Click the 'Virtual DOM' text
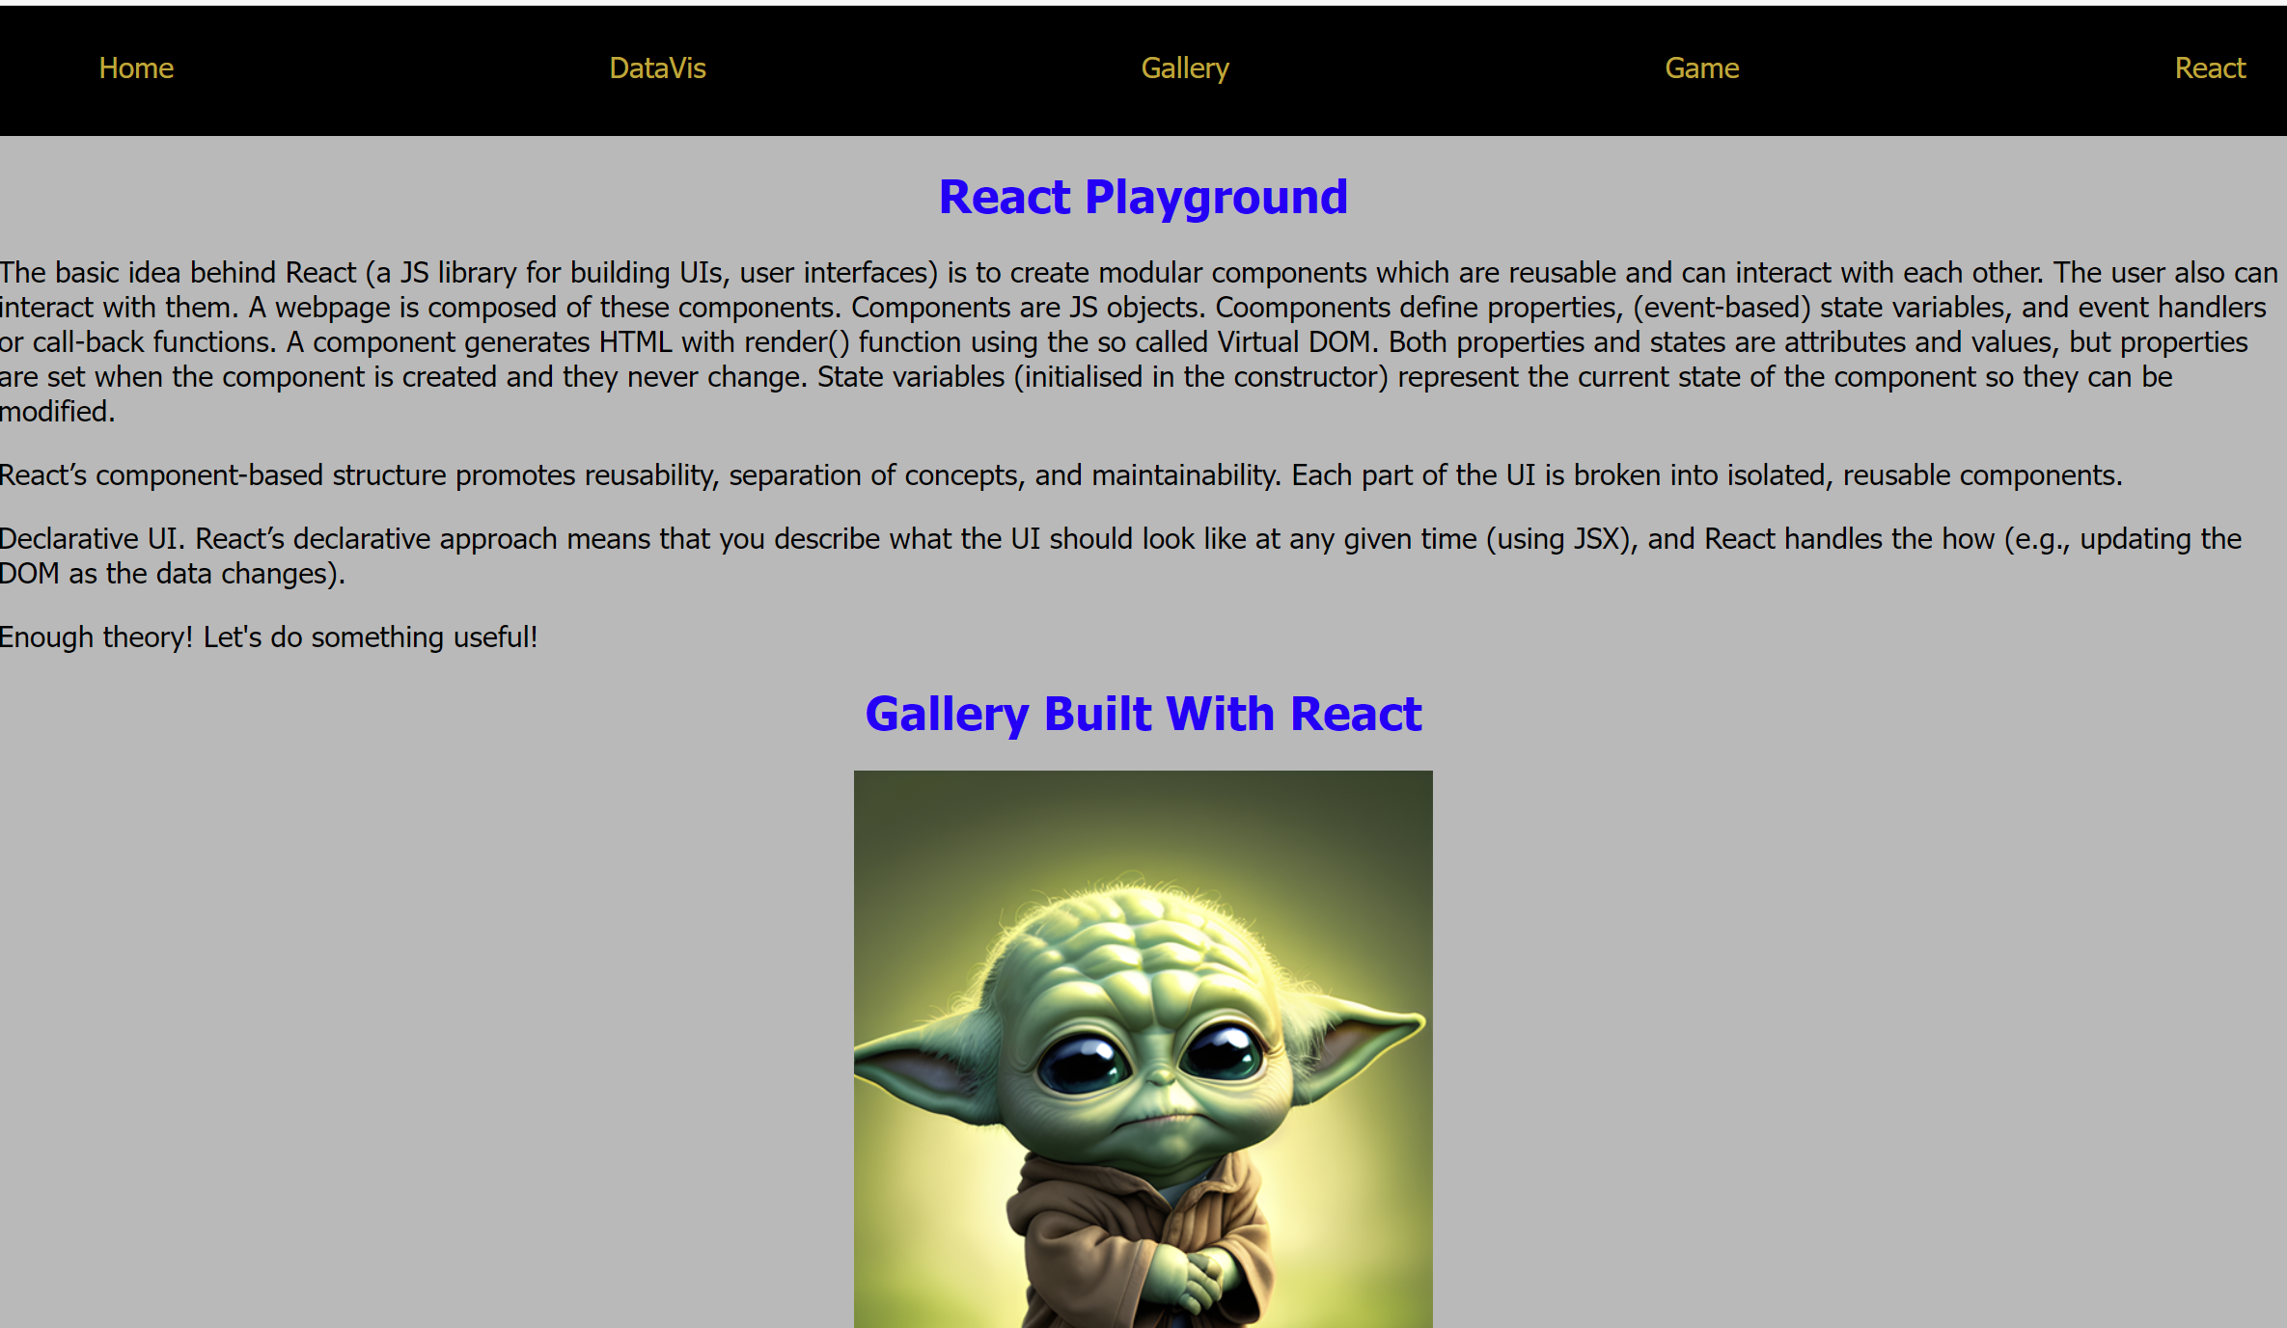Image resolution: width=2287 pixels, height=1328 pixels. (x=1294, y=342)
